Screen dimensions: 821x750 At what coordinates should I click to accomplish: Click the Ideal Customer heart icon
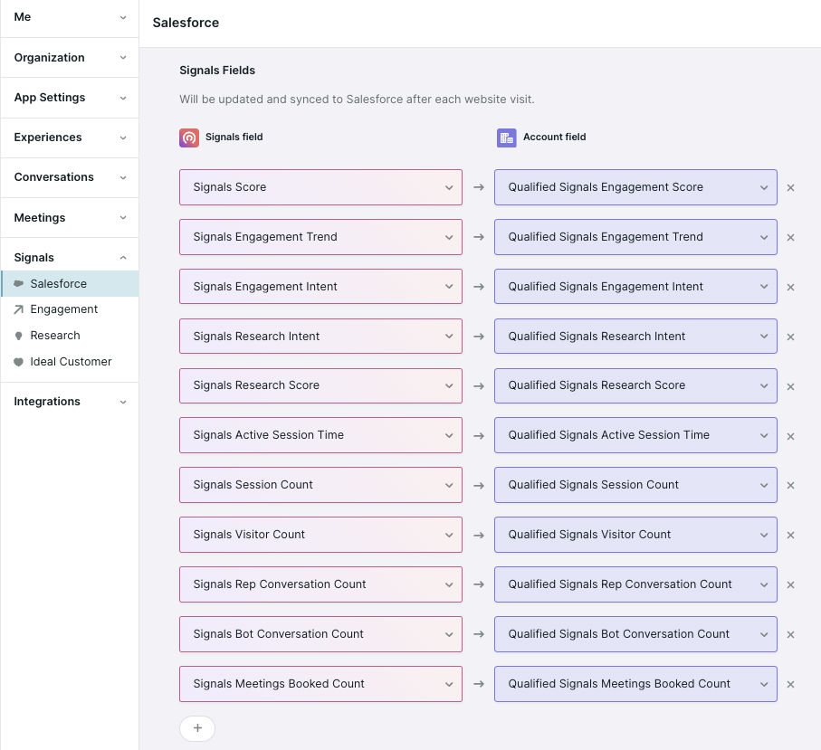click(18, 362)
